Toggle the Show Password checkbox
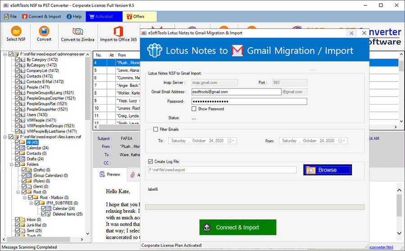Viewport: 405px width, 251px height. coord(194,109)
